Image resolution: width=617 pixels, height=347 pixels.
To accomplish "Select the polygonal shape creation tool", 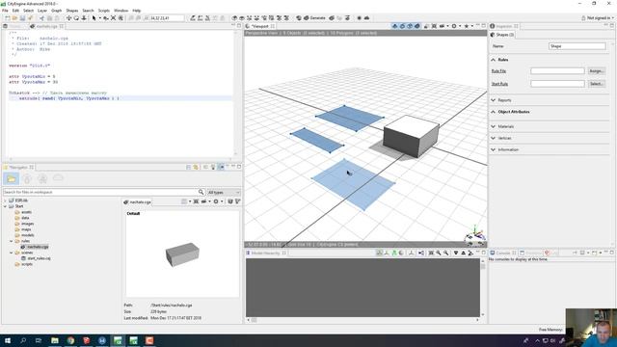I will (193, 18).
